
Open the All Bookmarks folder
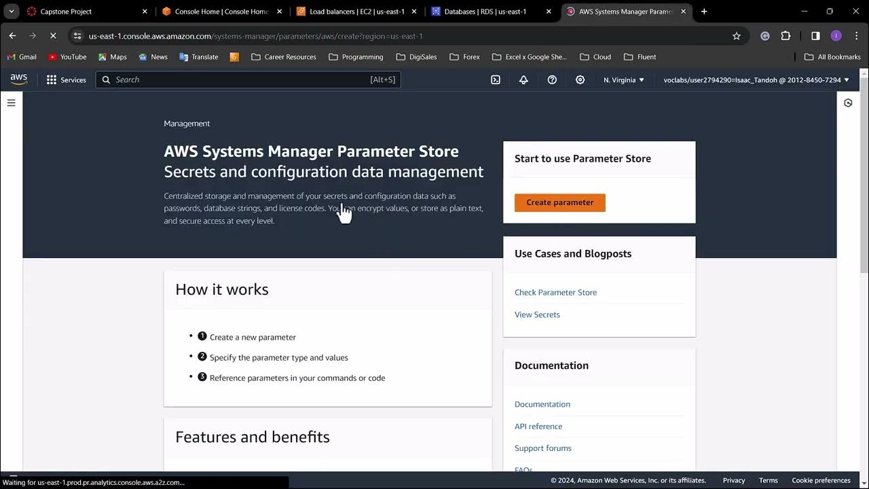click(832, 57)
